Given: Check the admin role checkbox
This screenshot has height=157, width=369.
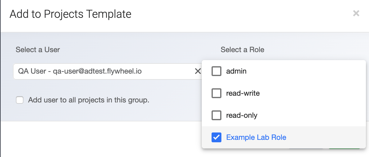Looking at the screenshot, I should [x=216, y=71].
